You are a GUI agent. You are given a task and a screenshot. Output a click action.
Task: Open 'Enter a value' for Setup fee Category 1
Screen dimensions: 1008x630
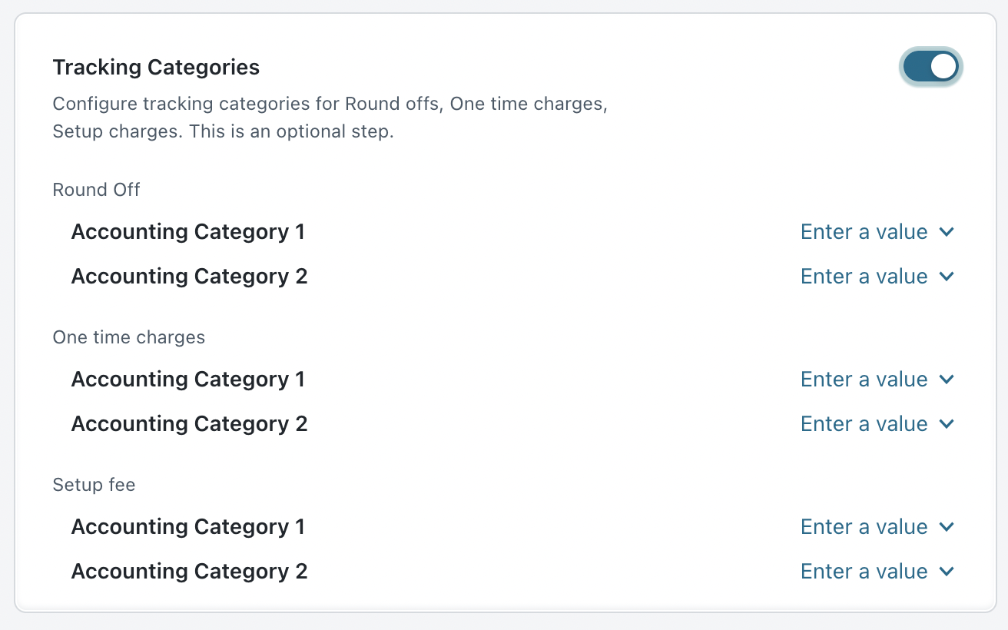point(864,527)
